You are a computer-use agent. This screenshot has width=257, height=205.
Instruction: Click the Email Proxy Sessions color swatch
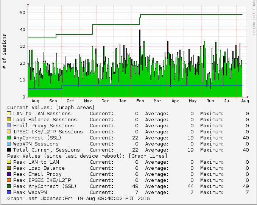tap(9, 125)
